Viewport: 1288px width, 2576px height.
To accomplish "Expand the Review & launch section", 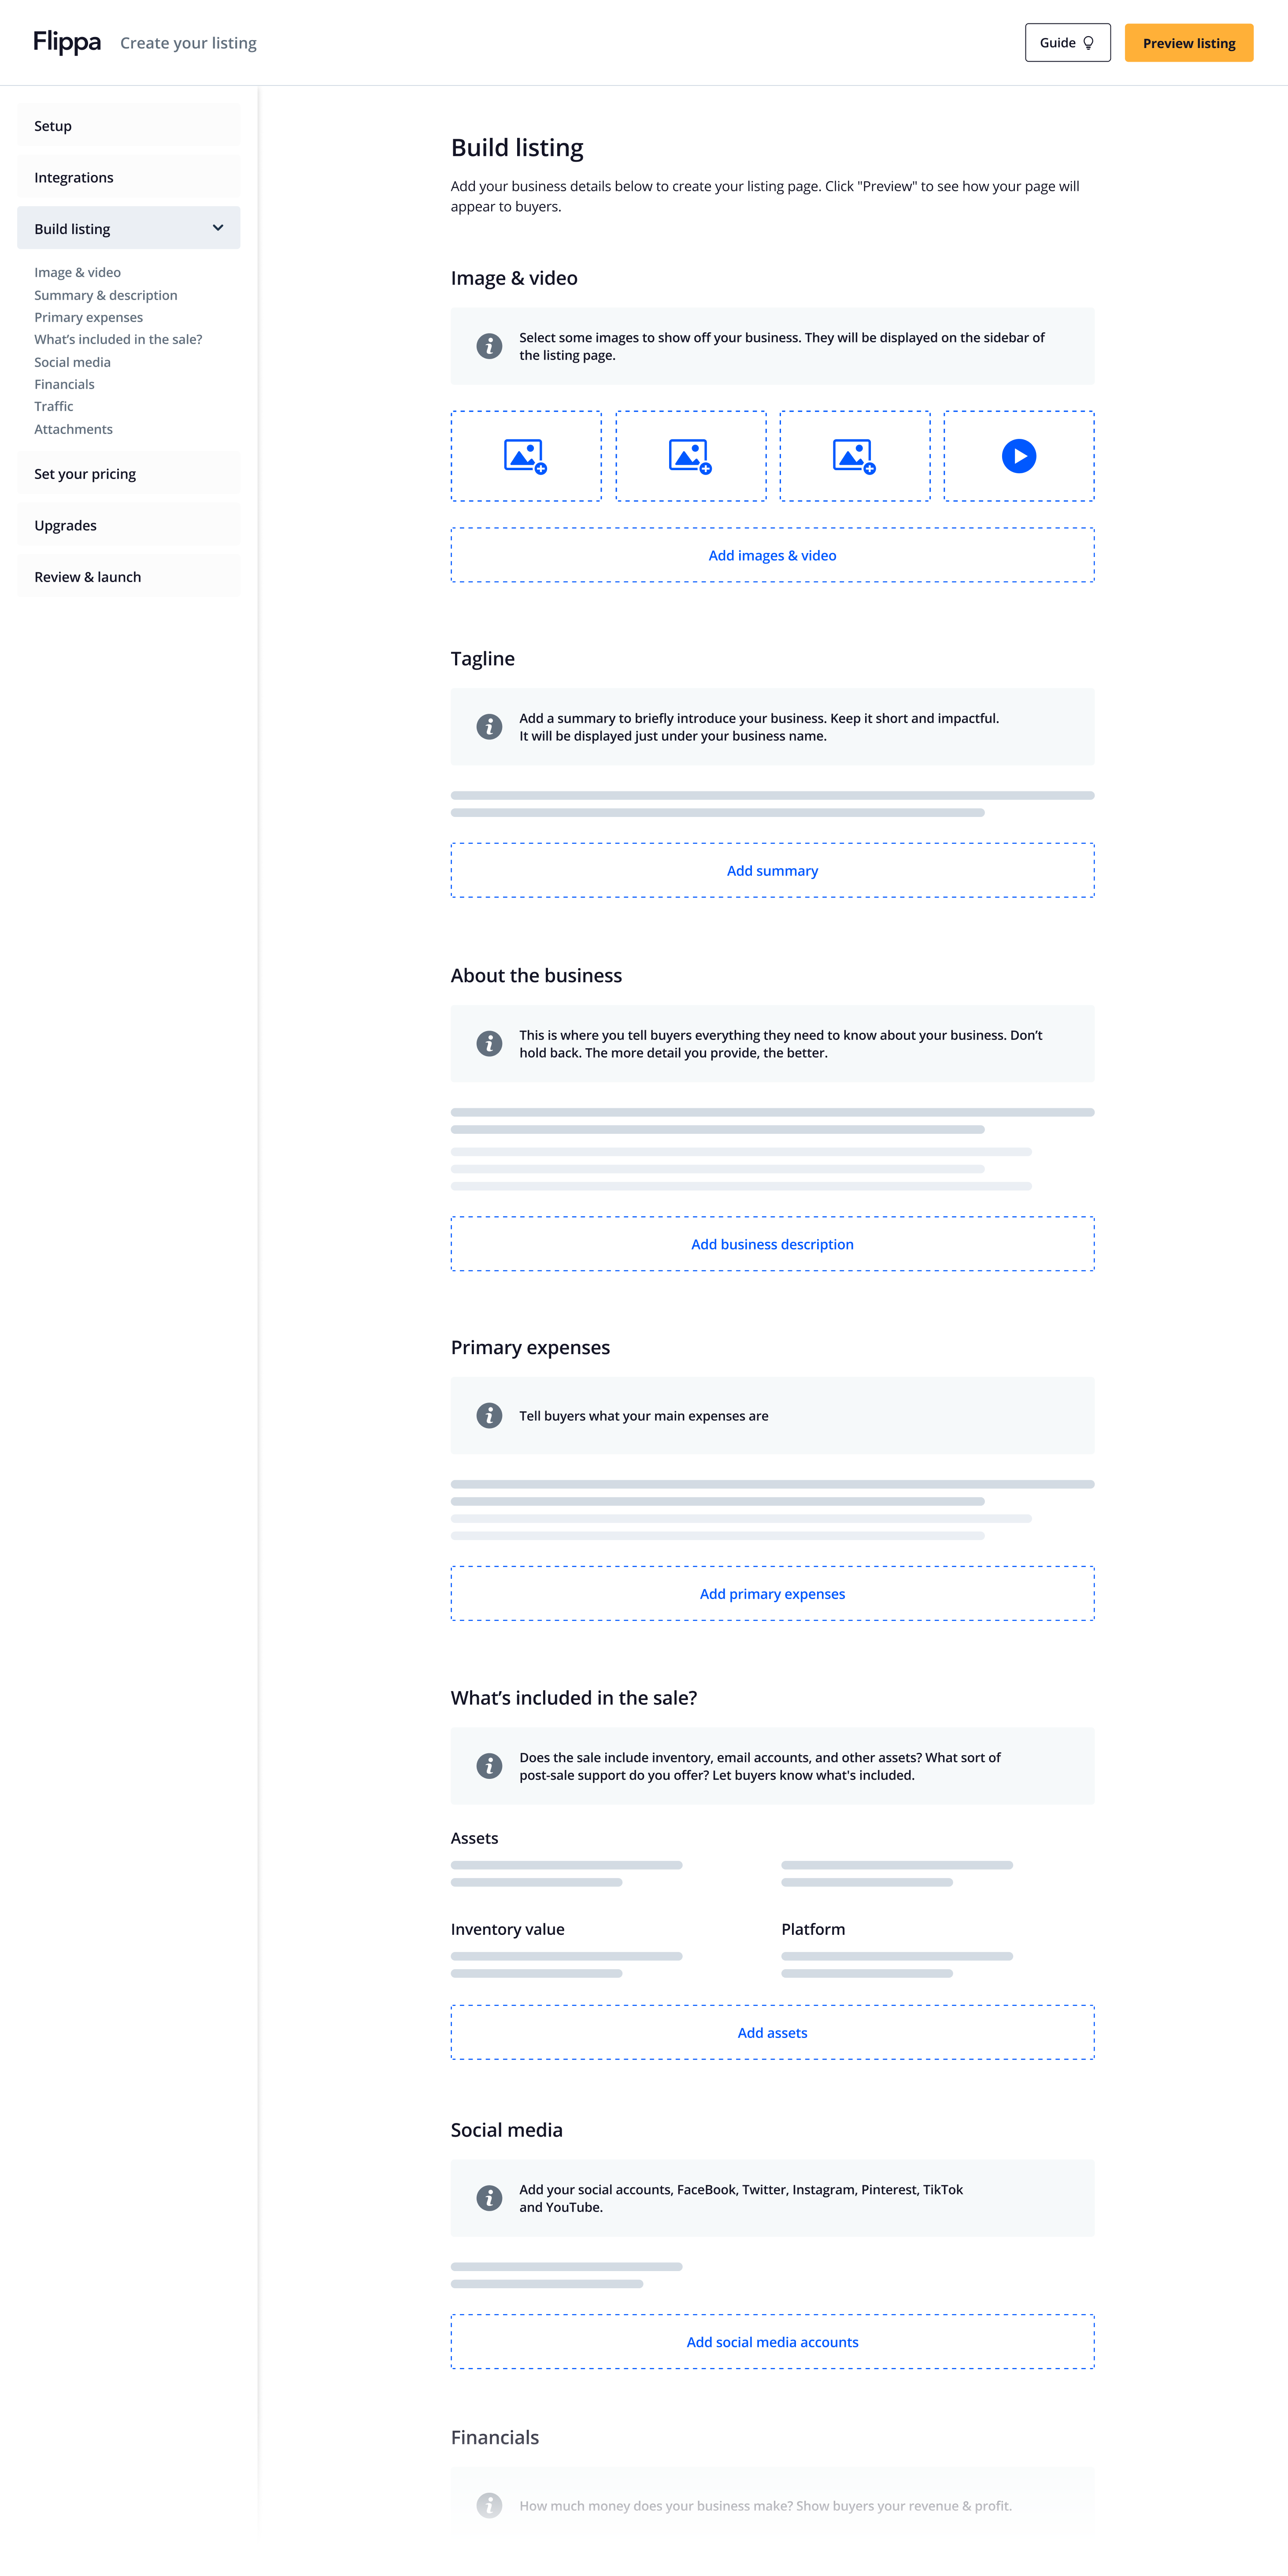I will point(129,577).
